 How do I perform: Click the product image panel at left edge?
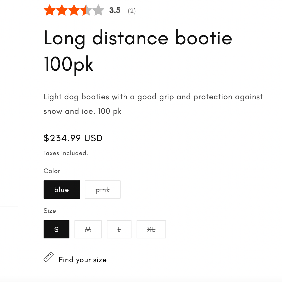(9, 104)
